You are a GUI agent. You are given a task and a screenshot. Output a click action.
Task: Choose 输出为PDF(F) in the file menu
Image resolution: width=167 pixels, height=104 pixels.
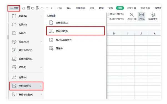coord(26,50)
